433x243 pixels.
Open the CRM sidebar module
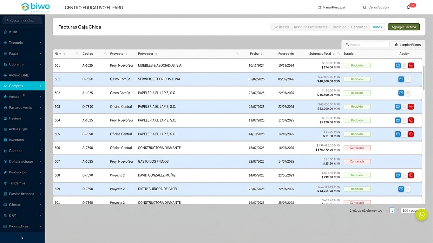[23, 215]
